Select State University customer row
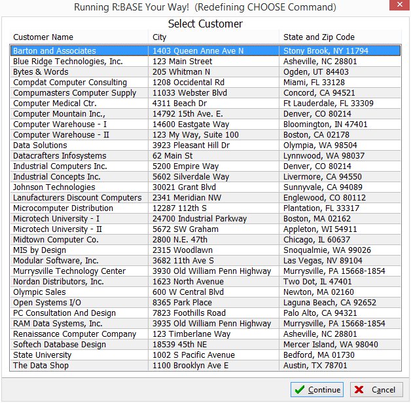This screenshot has width=411, height=403. click(x=43, y=355)
